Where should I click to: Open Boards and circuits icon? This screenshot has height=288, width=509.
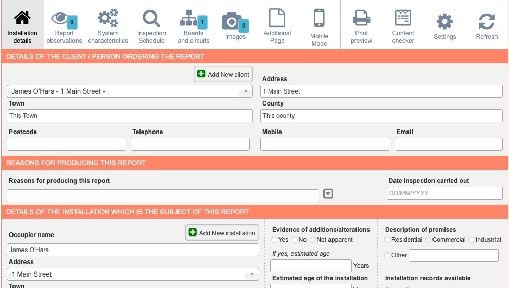point(189,18)
